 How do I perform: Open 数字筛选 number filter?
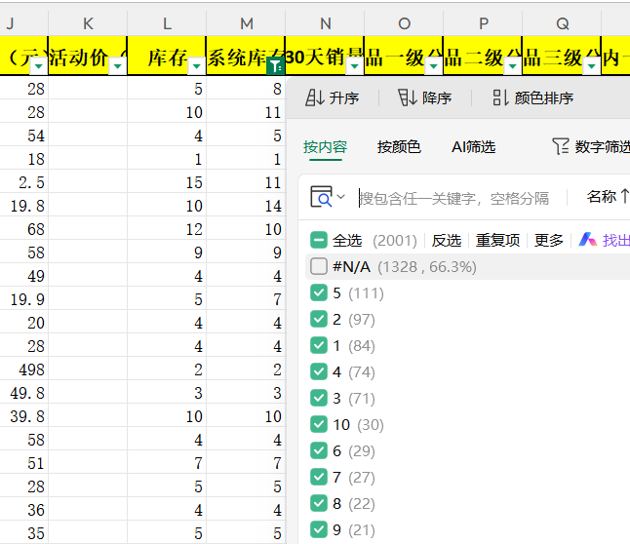tap(591, 146)
